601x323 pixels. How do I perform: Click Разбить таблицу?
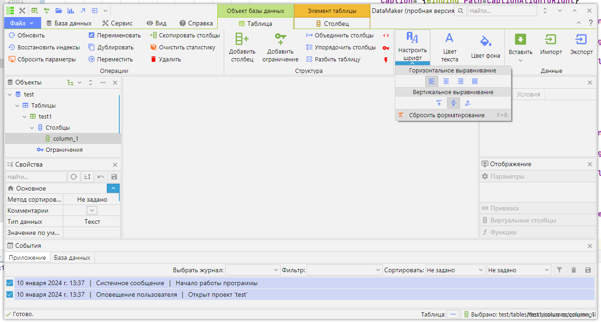click(x=333, y=59)
